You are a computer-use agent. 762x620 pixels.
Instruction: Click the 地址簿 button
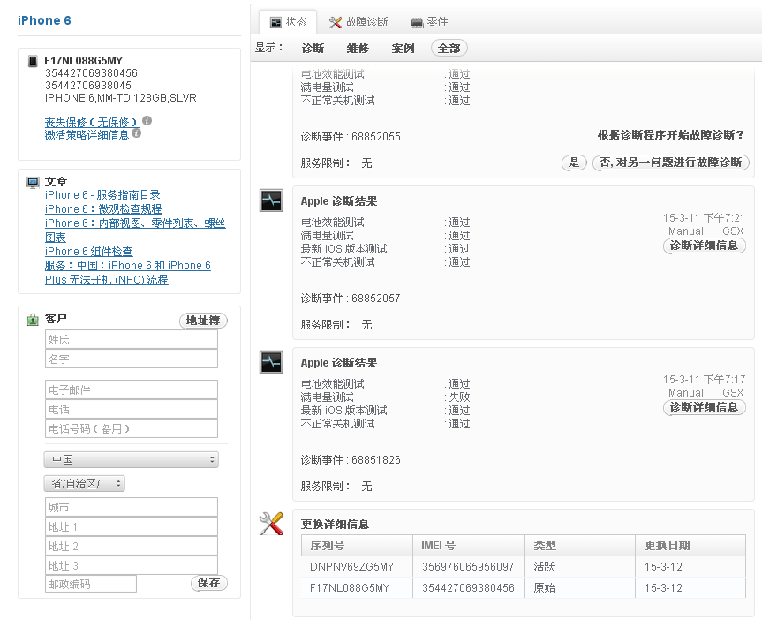click(203, 321)
